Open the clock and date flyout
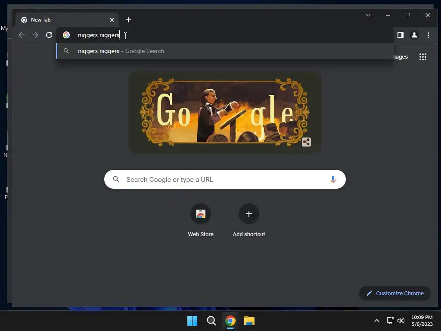The image size is (441, 331). [x=422, y=321]
